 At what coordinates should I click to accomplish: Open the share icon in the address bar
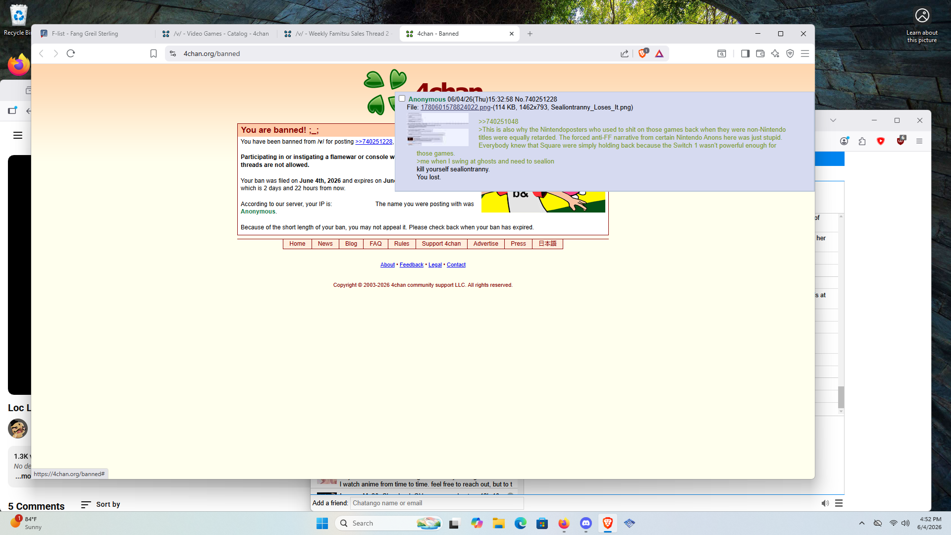point(625,53)
